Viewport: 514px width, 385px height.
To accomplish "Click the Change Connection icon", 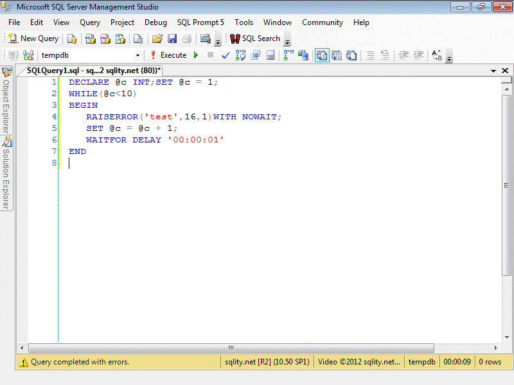I will coord(28,55).
